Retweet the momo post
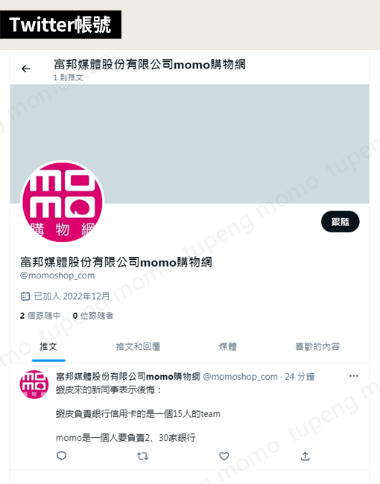The width and height of the screenshot is (380, 484). point(142,456)
